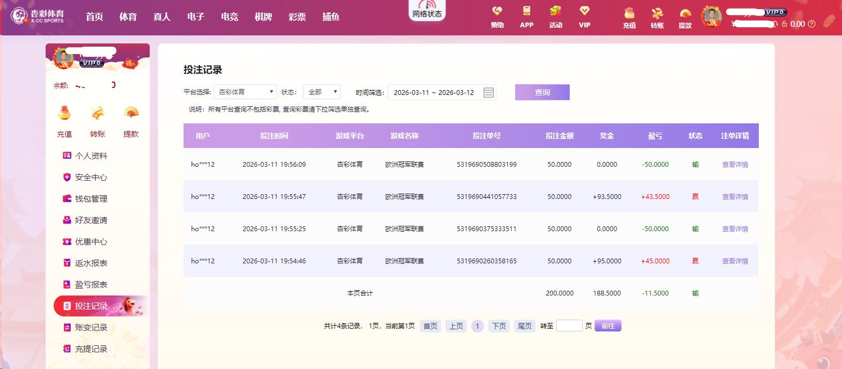
Task: Open the date range picker field
Action: [x=434, y=92]
